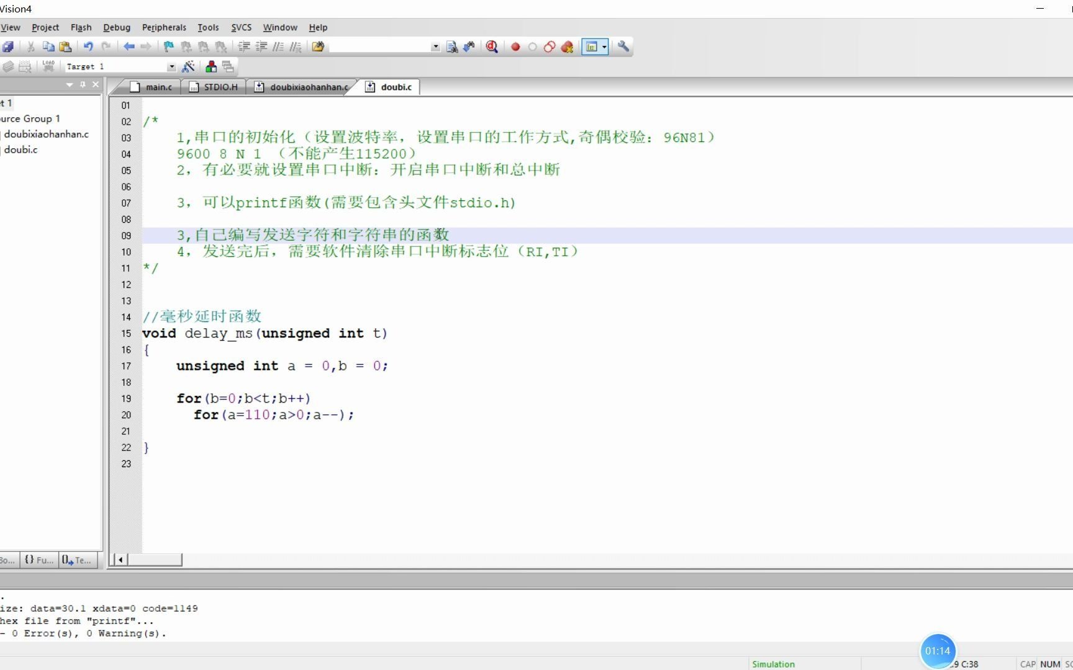Click the LOAD download to flash icon
1073x670 pixels.
[x=48, y=66]
